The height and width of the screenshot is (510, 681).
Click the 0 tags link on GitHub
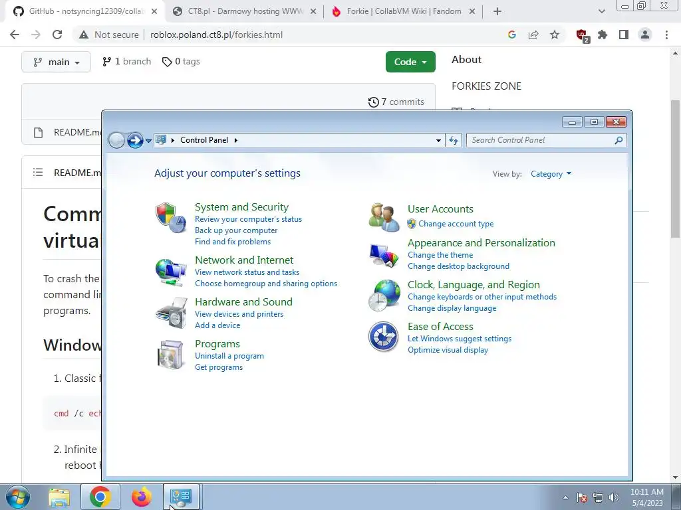181,62
